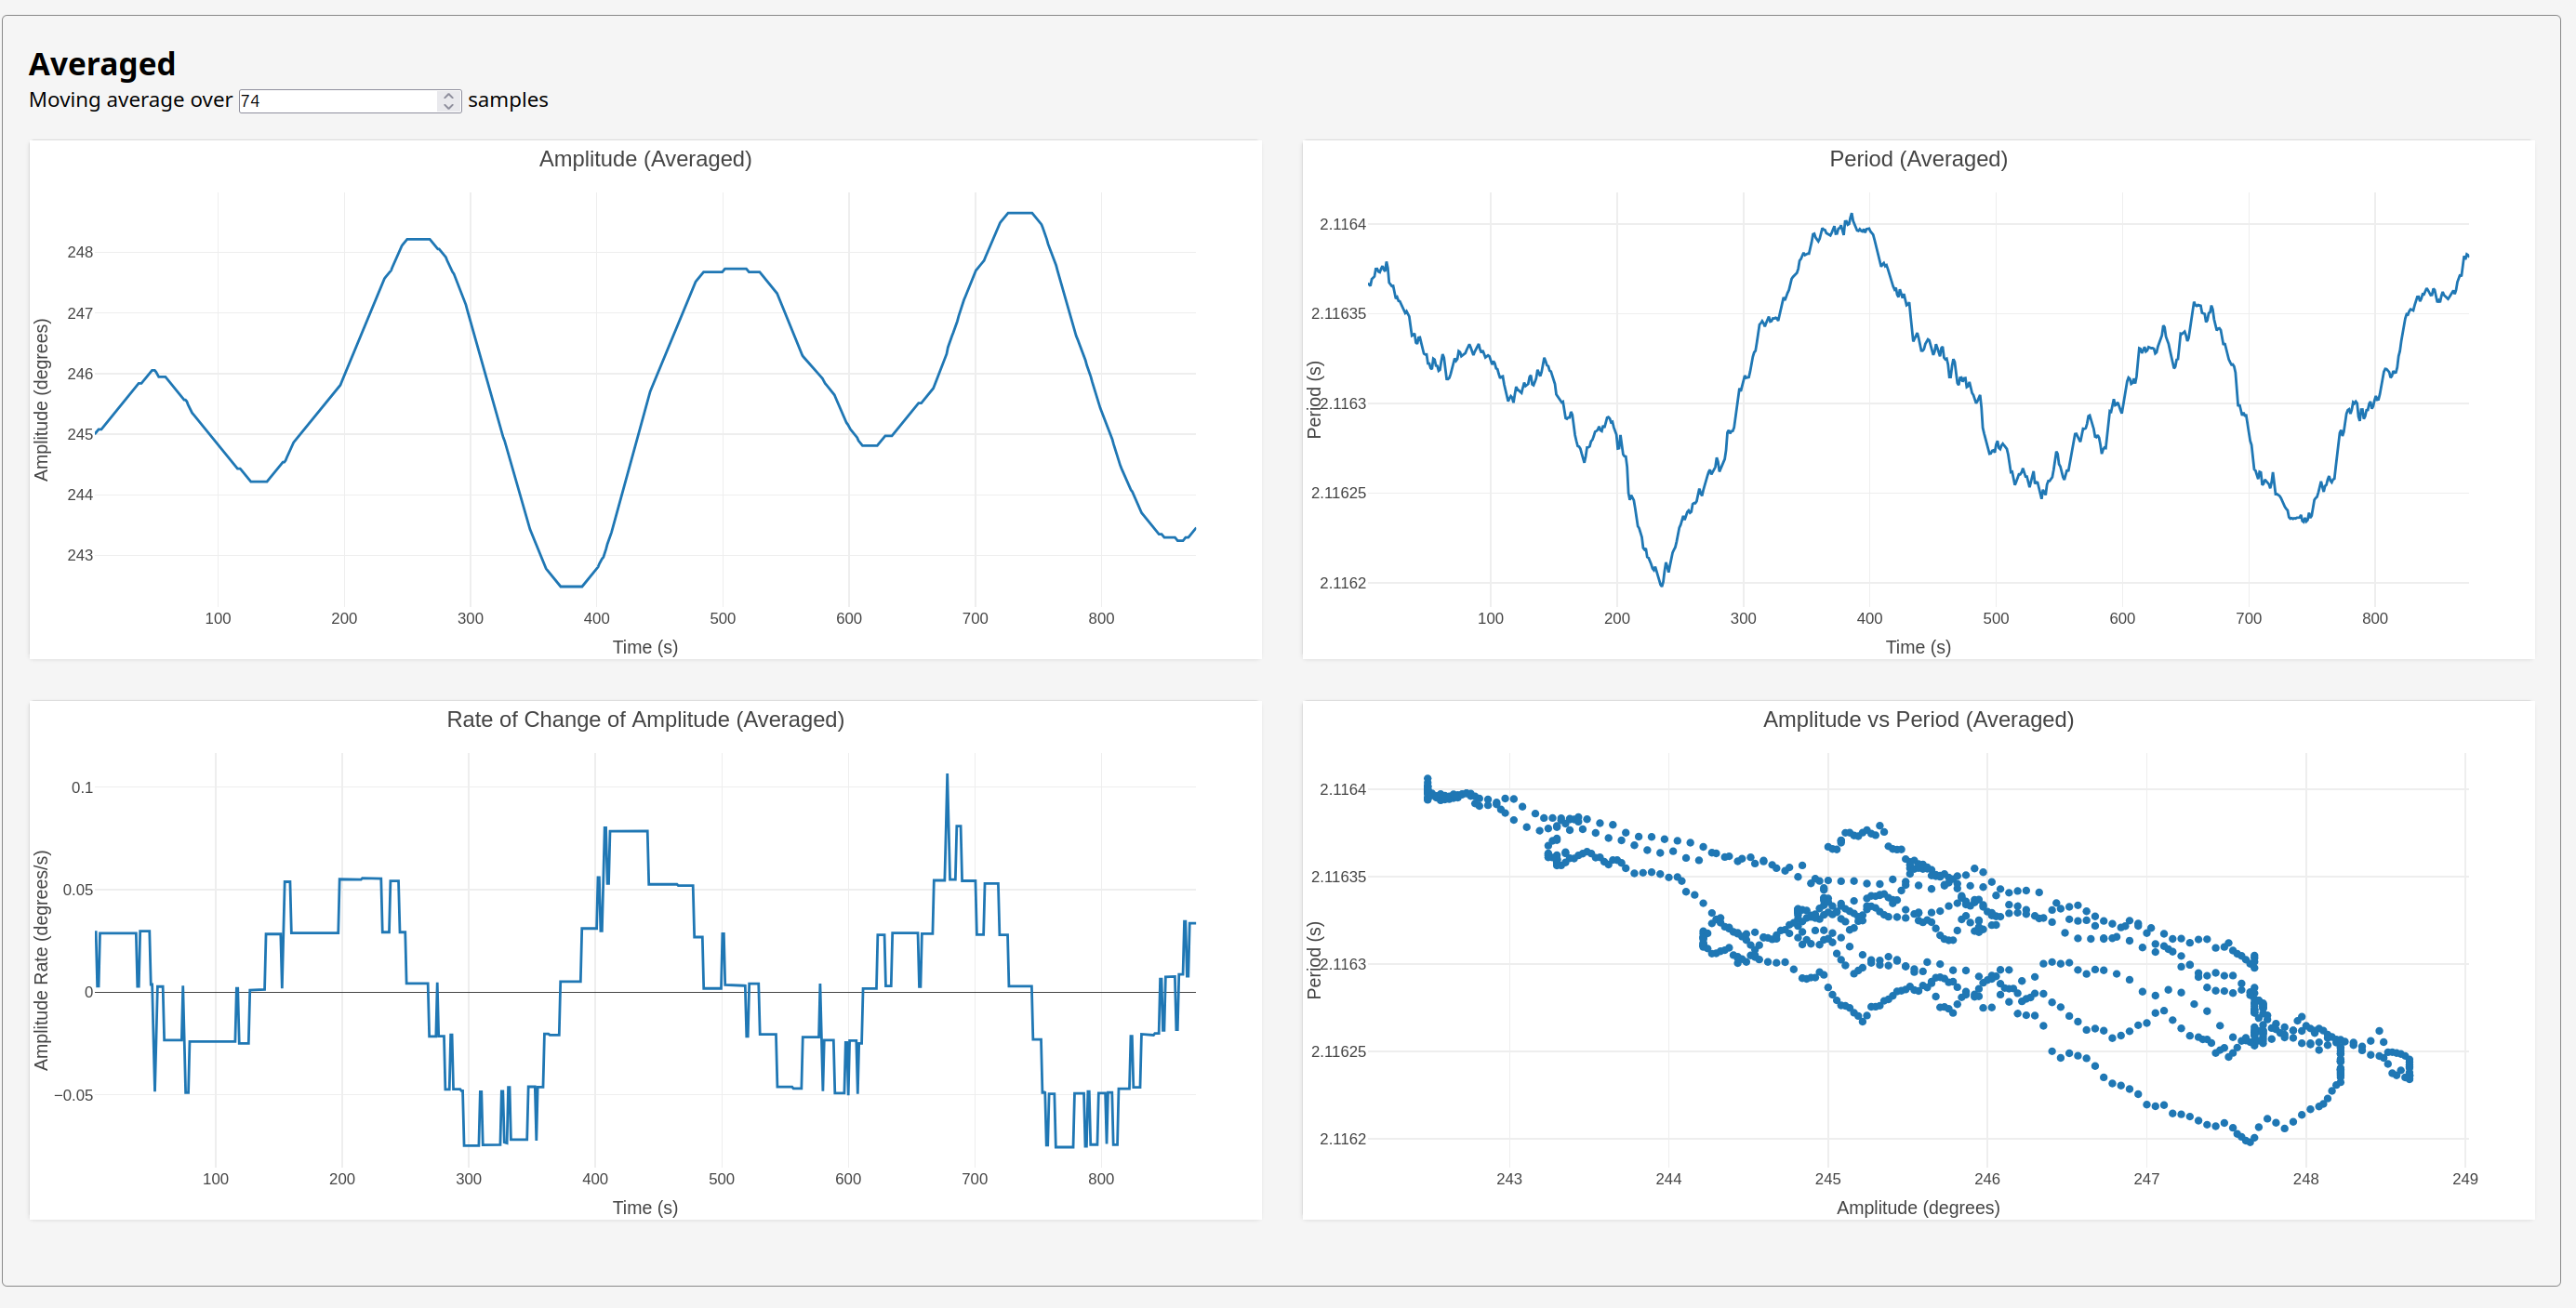The width and height of the screenshot is (2576, 1308).
Task: Click the "Moving average over" label
Action: (x=130, y=100)
